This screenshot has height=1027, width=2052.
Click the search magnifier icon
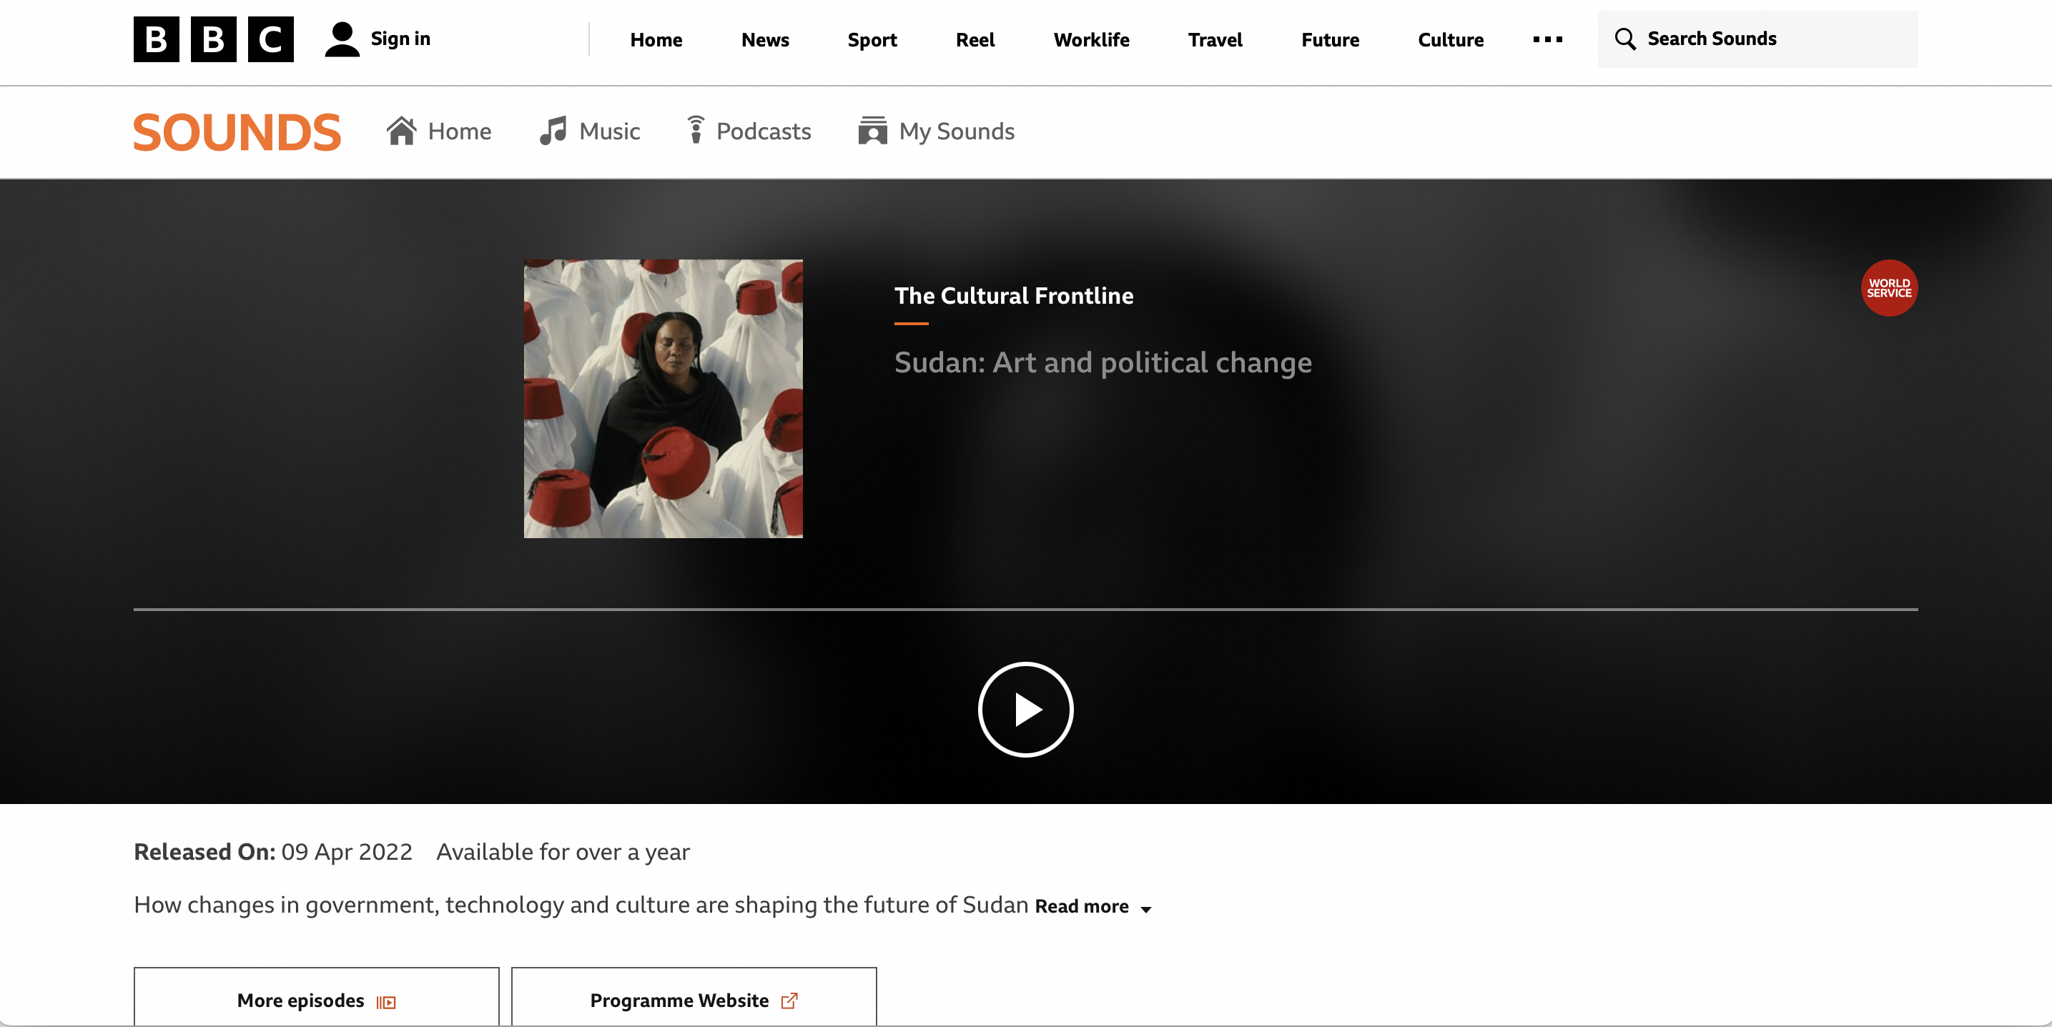tap(1625, 39)
